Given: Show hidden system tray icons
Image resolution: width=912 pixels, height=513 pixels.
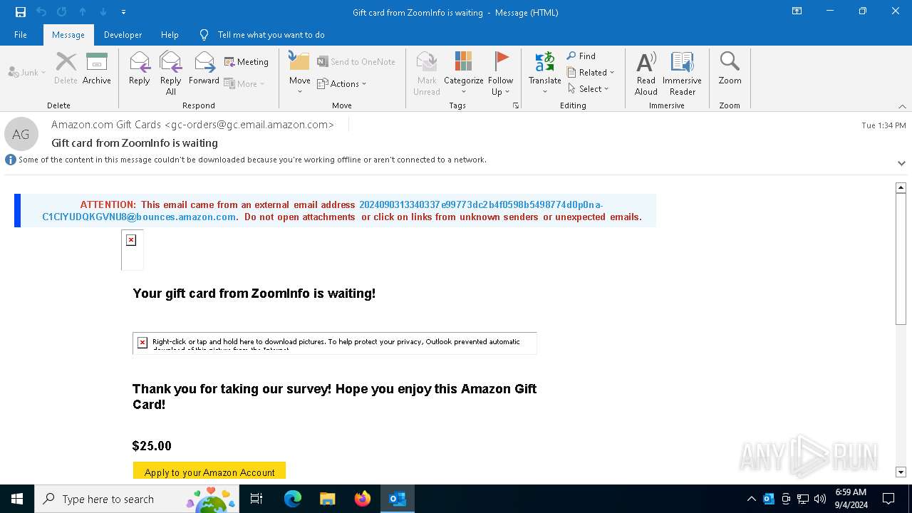Looking at the screenshot, I should tap(752, 499).
